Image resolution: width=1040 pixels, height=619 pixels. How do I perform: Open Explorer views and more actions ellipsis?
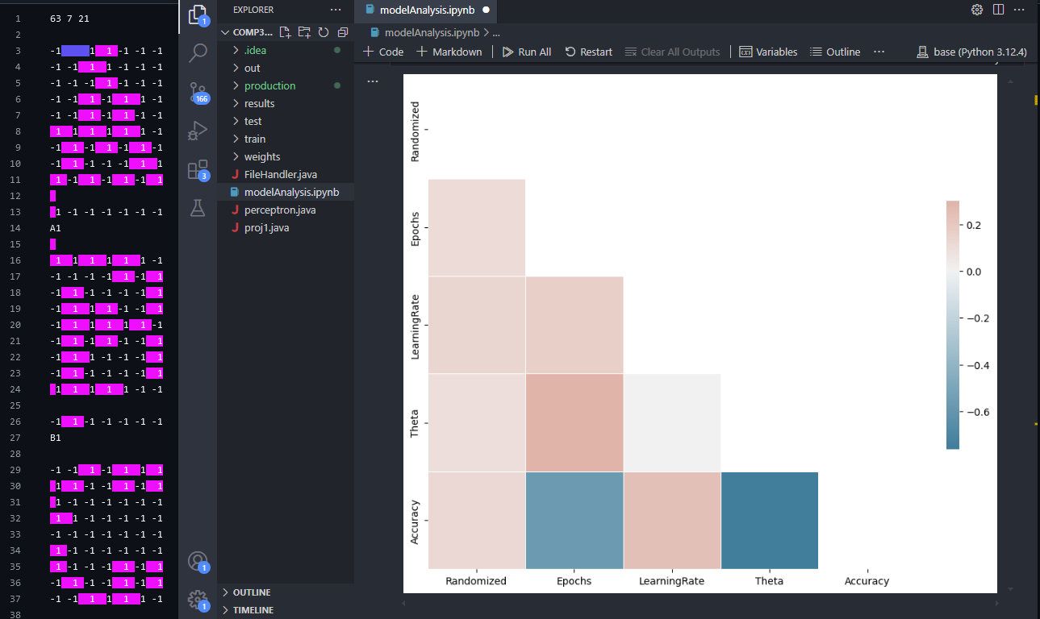point(336,10)
